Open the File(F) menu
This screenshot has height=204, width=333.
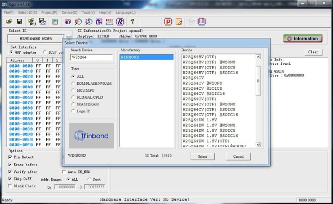point(9,12)
